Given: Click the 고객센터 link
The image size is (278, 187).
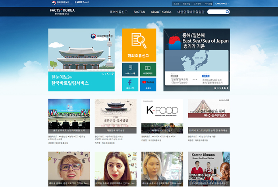Looking at the screenshot, I should (197, 4).
